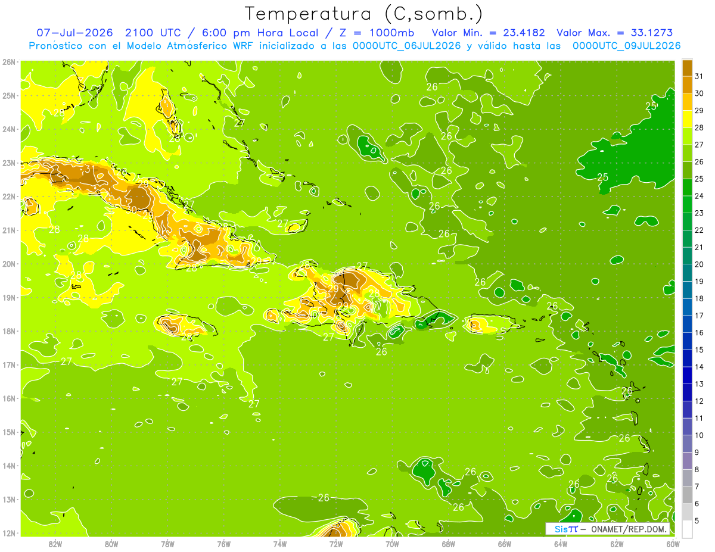The height and width of the screenshot is (552, 715).
Task: Click the color scale tick label "8"
Action: 697,469
